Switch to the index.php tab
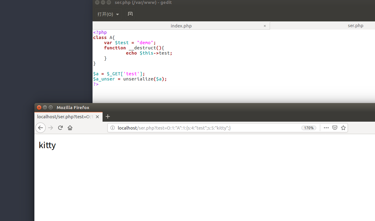375x221 pixels. click(x=181, y=26)
